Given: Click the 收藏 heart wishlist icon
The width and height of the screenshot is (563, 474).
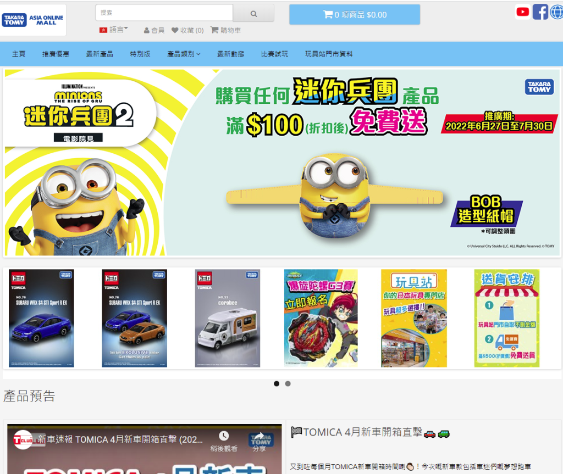Looking at the screenshot, I should pyautogui.click(x=175, y=30).
